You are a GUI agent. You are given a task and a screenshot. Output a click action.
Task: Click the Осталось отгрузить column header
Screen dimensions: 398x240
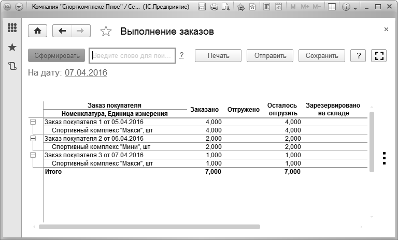point(282,109)
